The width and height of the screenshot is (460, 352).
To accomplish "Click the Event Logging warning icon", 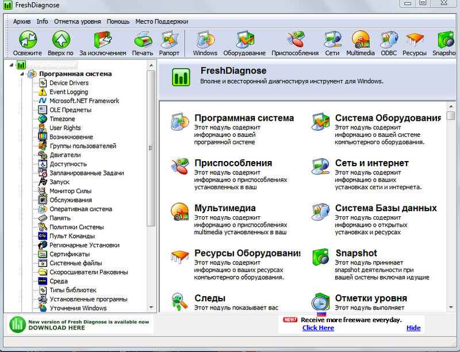I will 43,92.
